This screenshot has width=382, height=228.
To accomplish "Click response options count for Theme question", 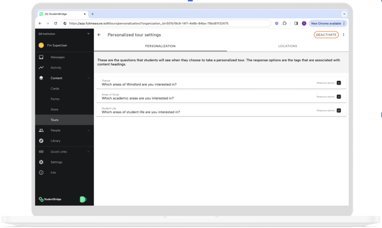I will [339, 83].
